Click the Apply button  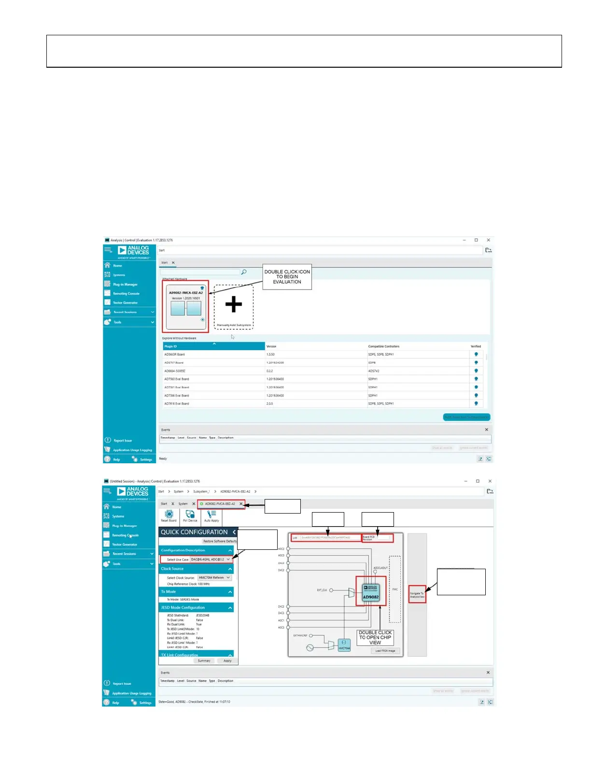point(227,661)
